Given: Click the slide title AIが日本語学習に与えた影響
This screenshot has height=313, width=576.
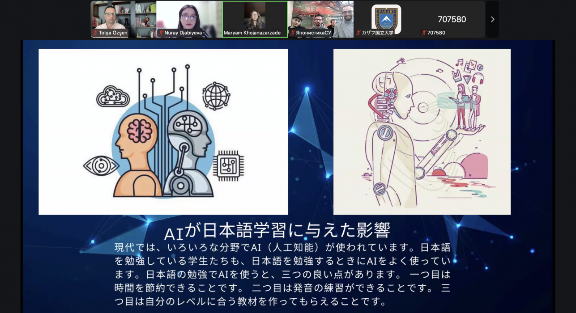Looking at the screenshot, I should [277, 231].
